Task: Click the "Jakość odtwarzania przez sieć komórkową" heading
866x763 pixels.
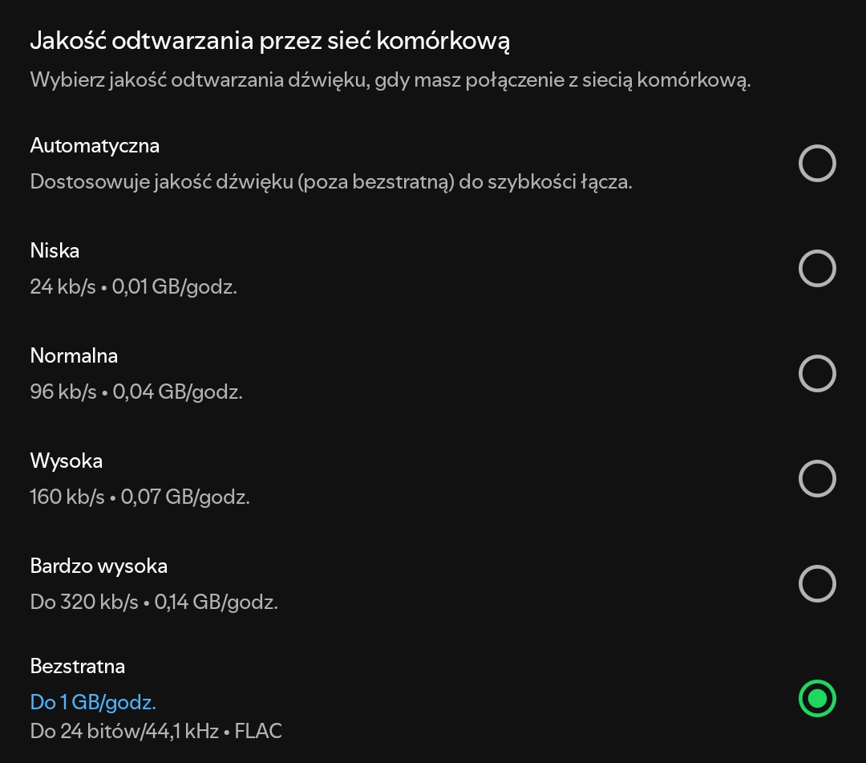Action: coord(269,42)
